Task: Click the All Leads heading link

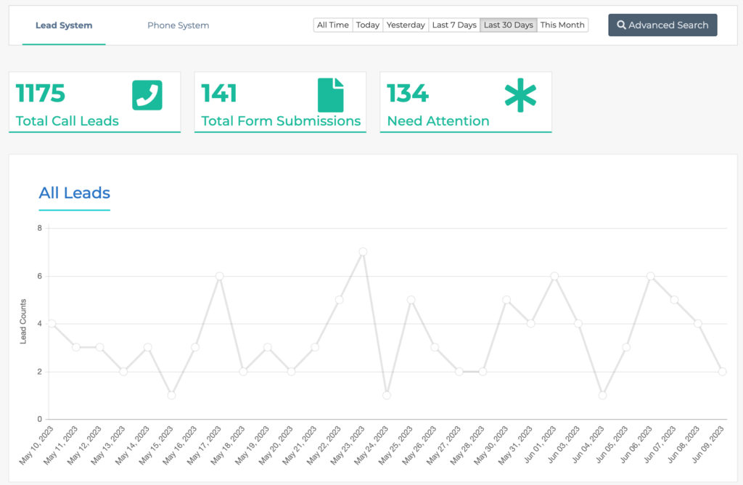Action: (74, 192)
